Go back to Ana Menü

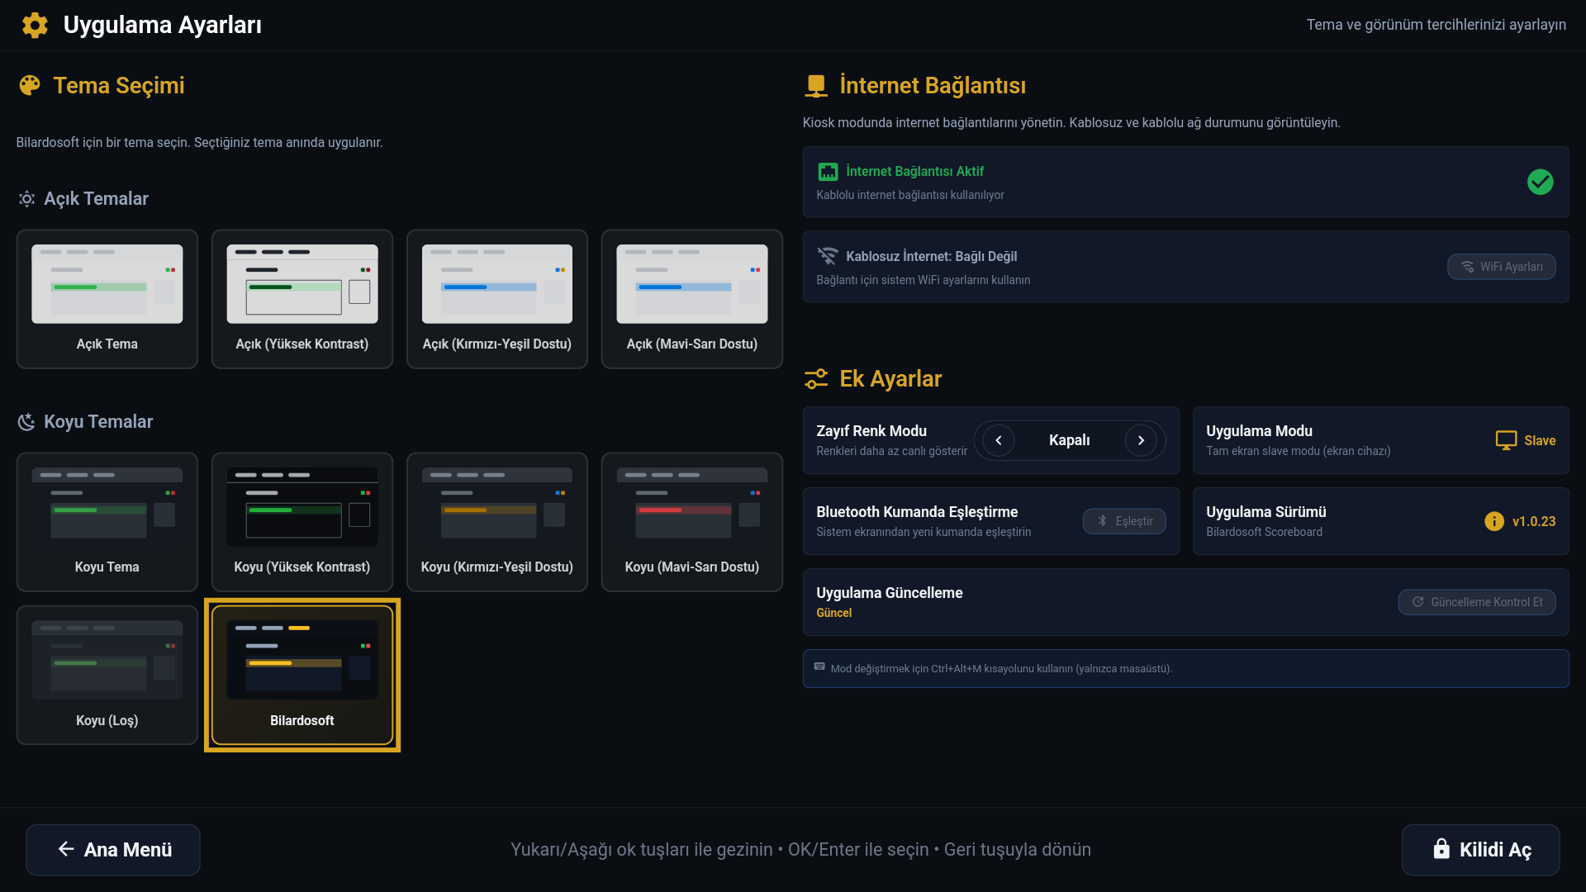pyautogui.click(x=113, y=850)
